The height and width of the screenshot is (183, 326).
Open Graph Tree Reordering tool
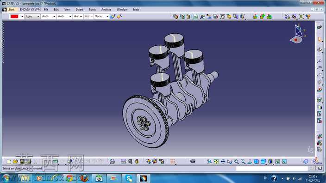click(215, 16)
